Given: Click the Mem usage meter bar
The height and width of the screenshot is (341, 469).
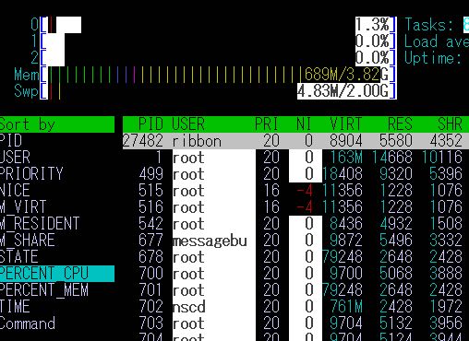Looking at the screenshot, I should click(218, 75).
